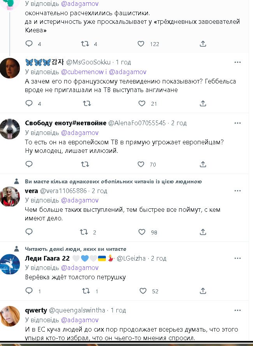Click the raccoon profile avatar
Image resolution: width=253 pixels, height=346 pixels.
[10, 128]
